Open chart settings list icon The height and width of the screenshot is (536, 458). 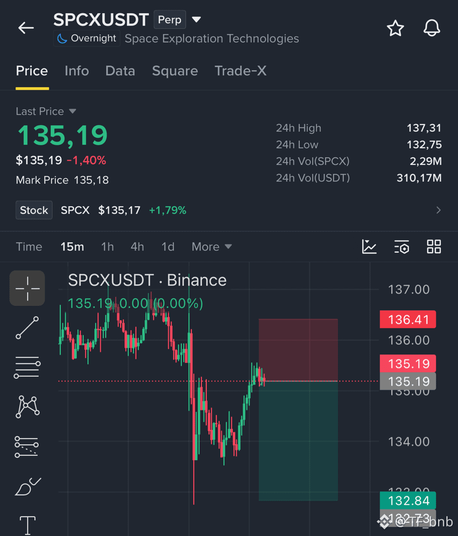pos(402,247)
